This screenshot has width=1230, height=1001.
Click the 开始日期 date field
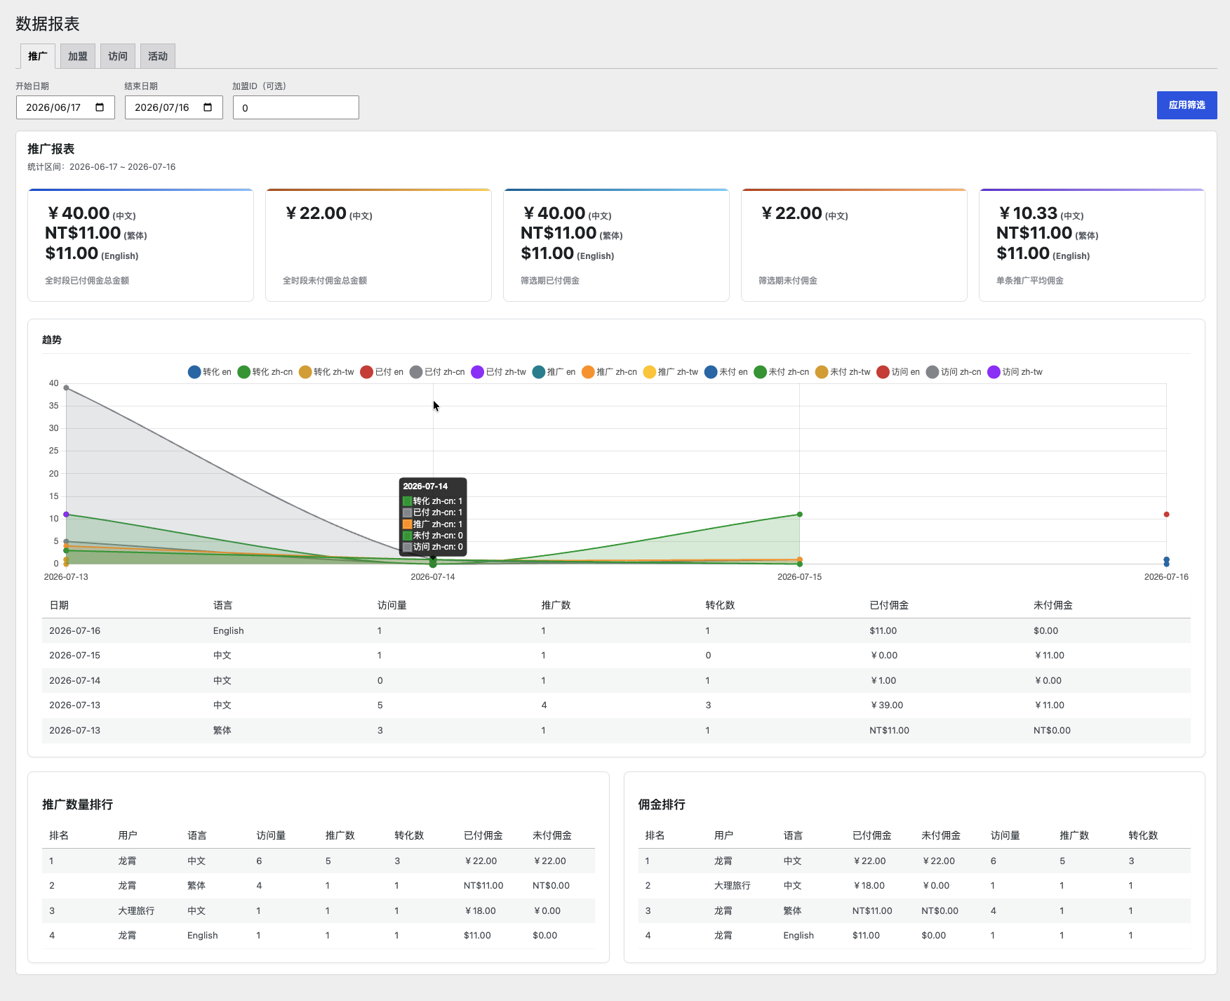tap(65, 107)
